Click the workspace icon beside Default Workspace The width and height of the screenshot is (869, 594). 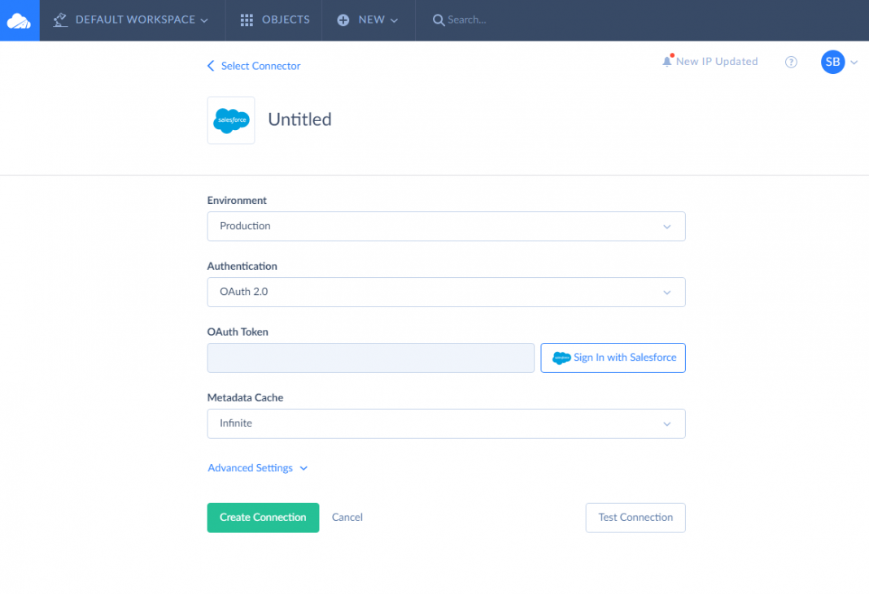(x=60, y=20)
